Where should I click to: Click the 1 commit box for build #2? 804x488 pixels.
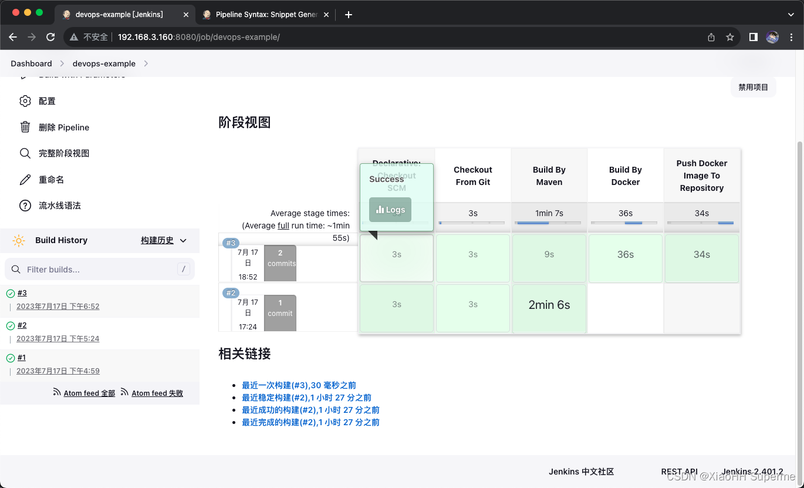280,313
